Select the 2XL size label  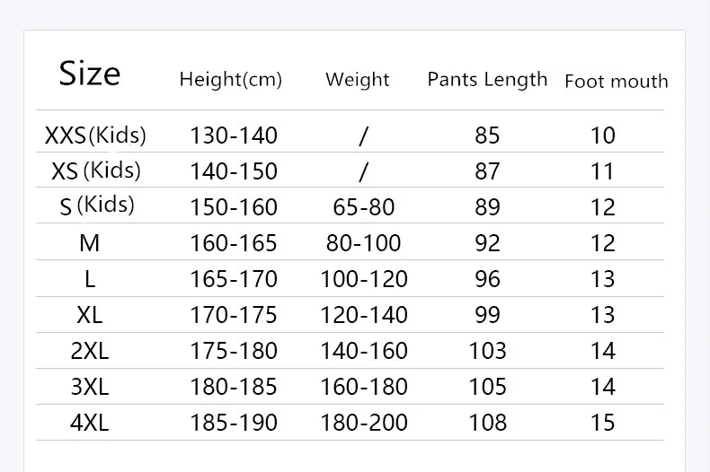[90, 351]
